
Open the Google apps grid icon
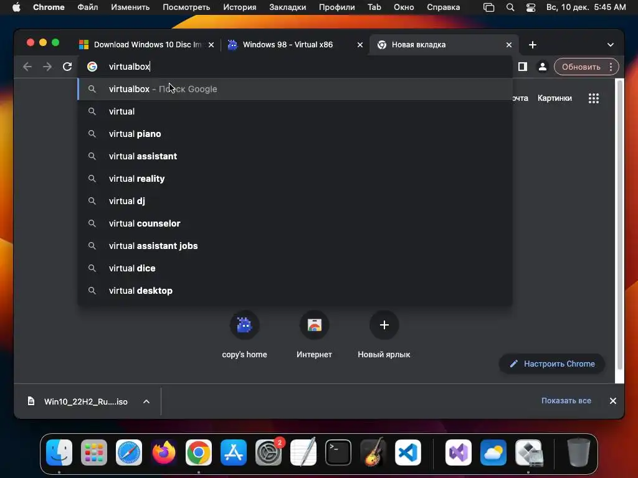(594, 98)
